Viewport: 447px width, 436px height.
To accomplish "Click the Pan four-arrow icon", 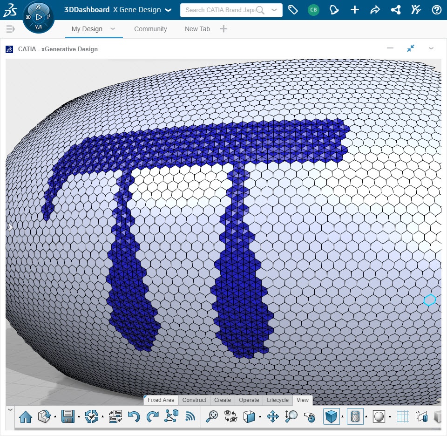I will pos(273,417).
